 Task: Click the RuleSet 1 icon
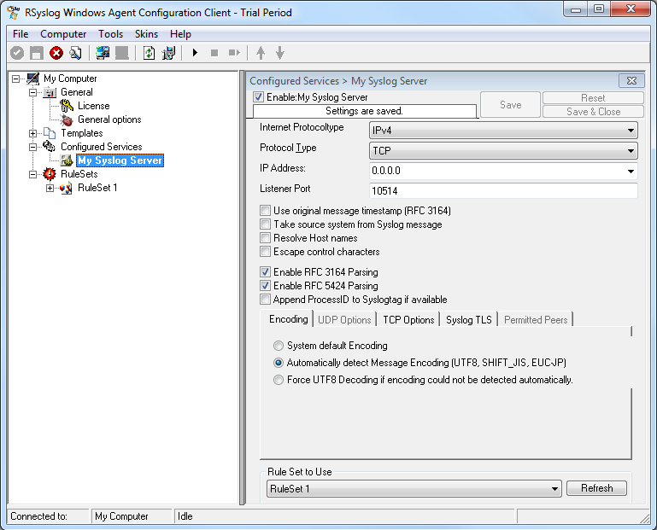click(x=66, y=188)
